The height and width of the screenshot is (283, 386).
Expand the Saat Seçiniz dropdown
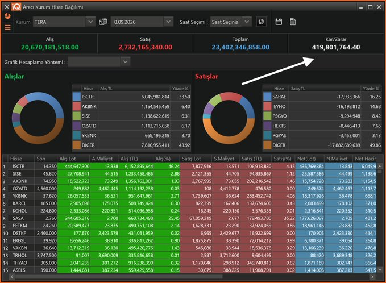[x=247, y=22]
